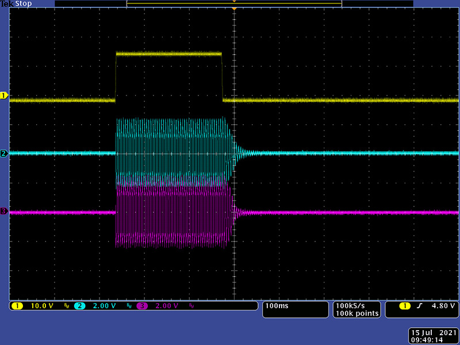
Task: Select the channel 2 badge in readout bar
Action: coord(79,306)
